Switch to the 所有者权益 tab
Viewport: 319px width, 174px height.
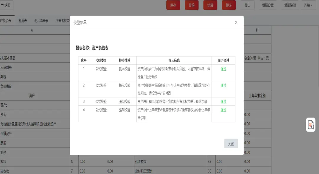pos(62,21)
